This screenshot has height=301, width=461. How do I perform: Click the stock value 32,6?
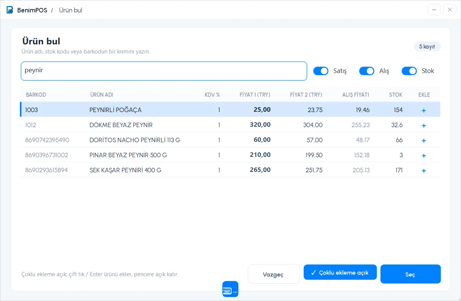397,125
